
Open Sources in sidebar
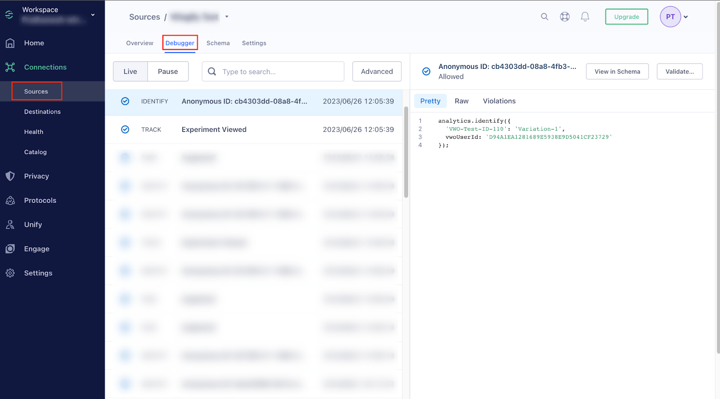coord(36,91)
